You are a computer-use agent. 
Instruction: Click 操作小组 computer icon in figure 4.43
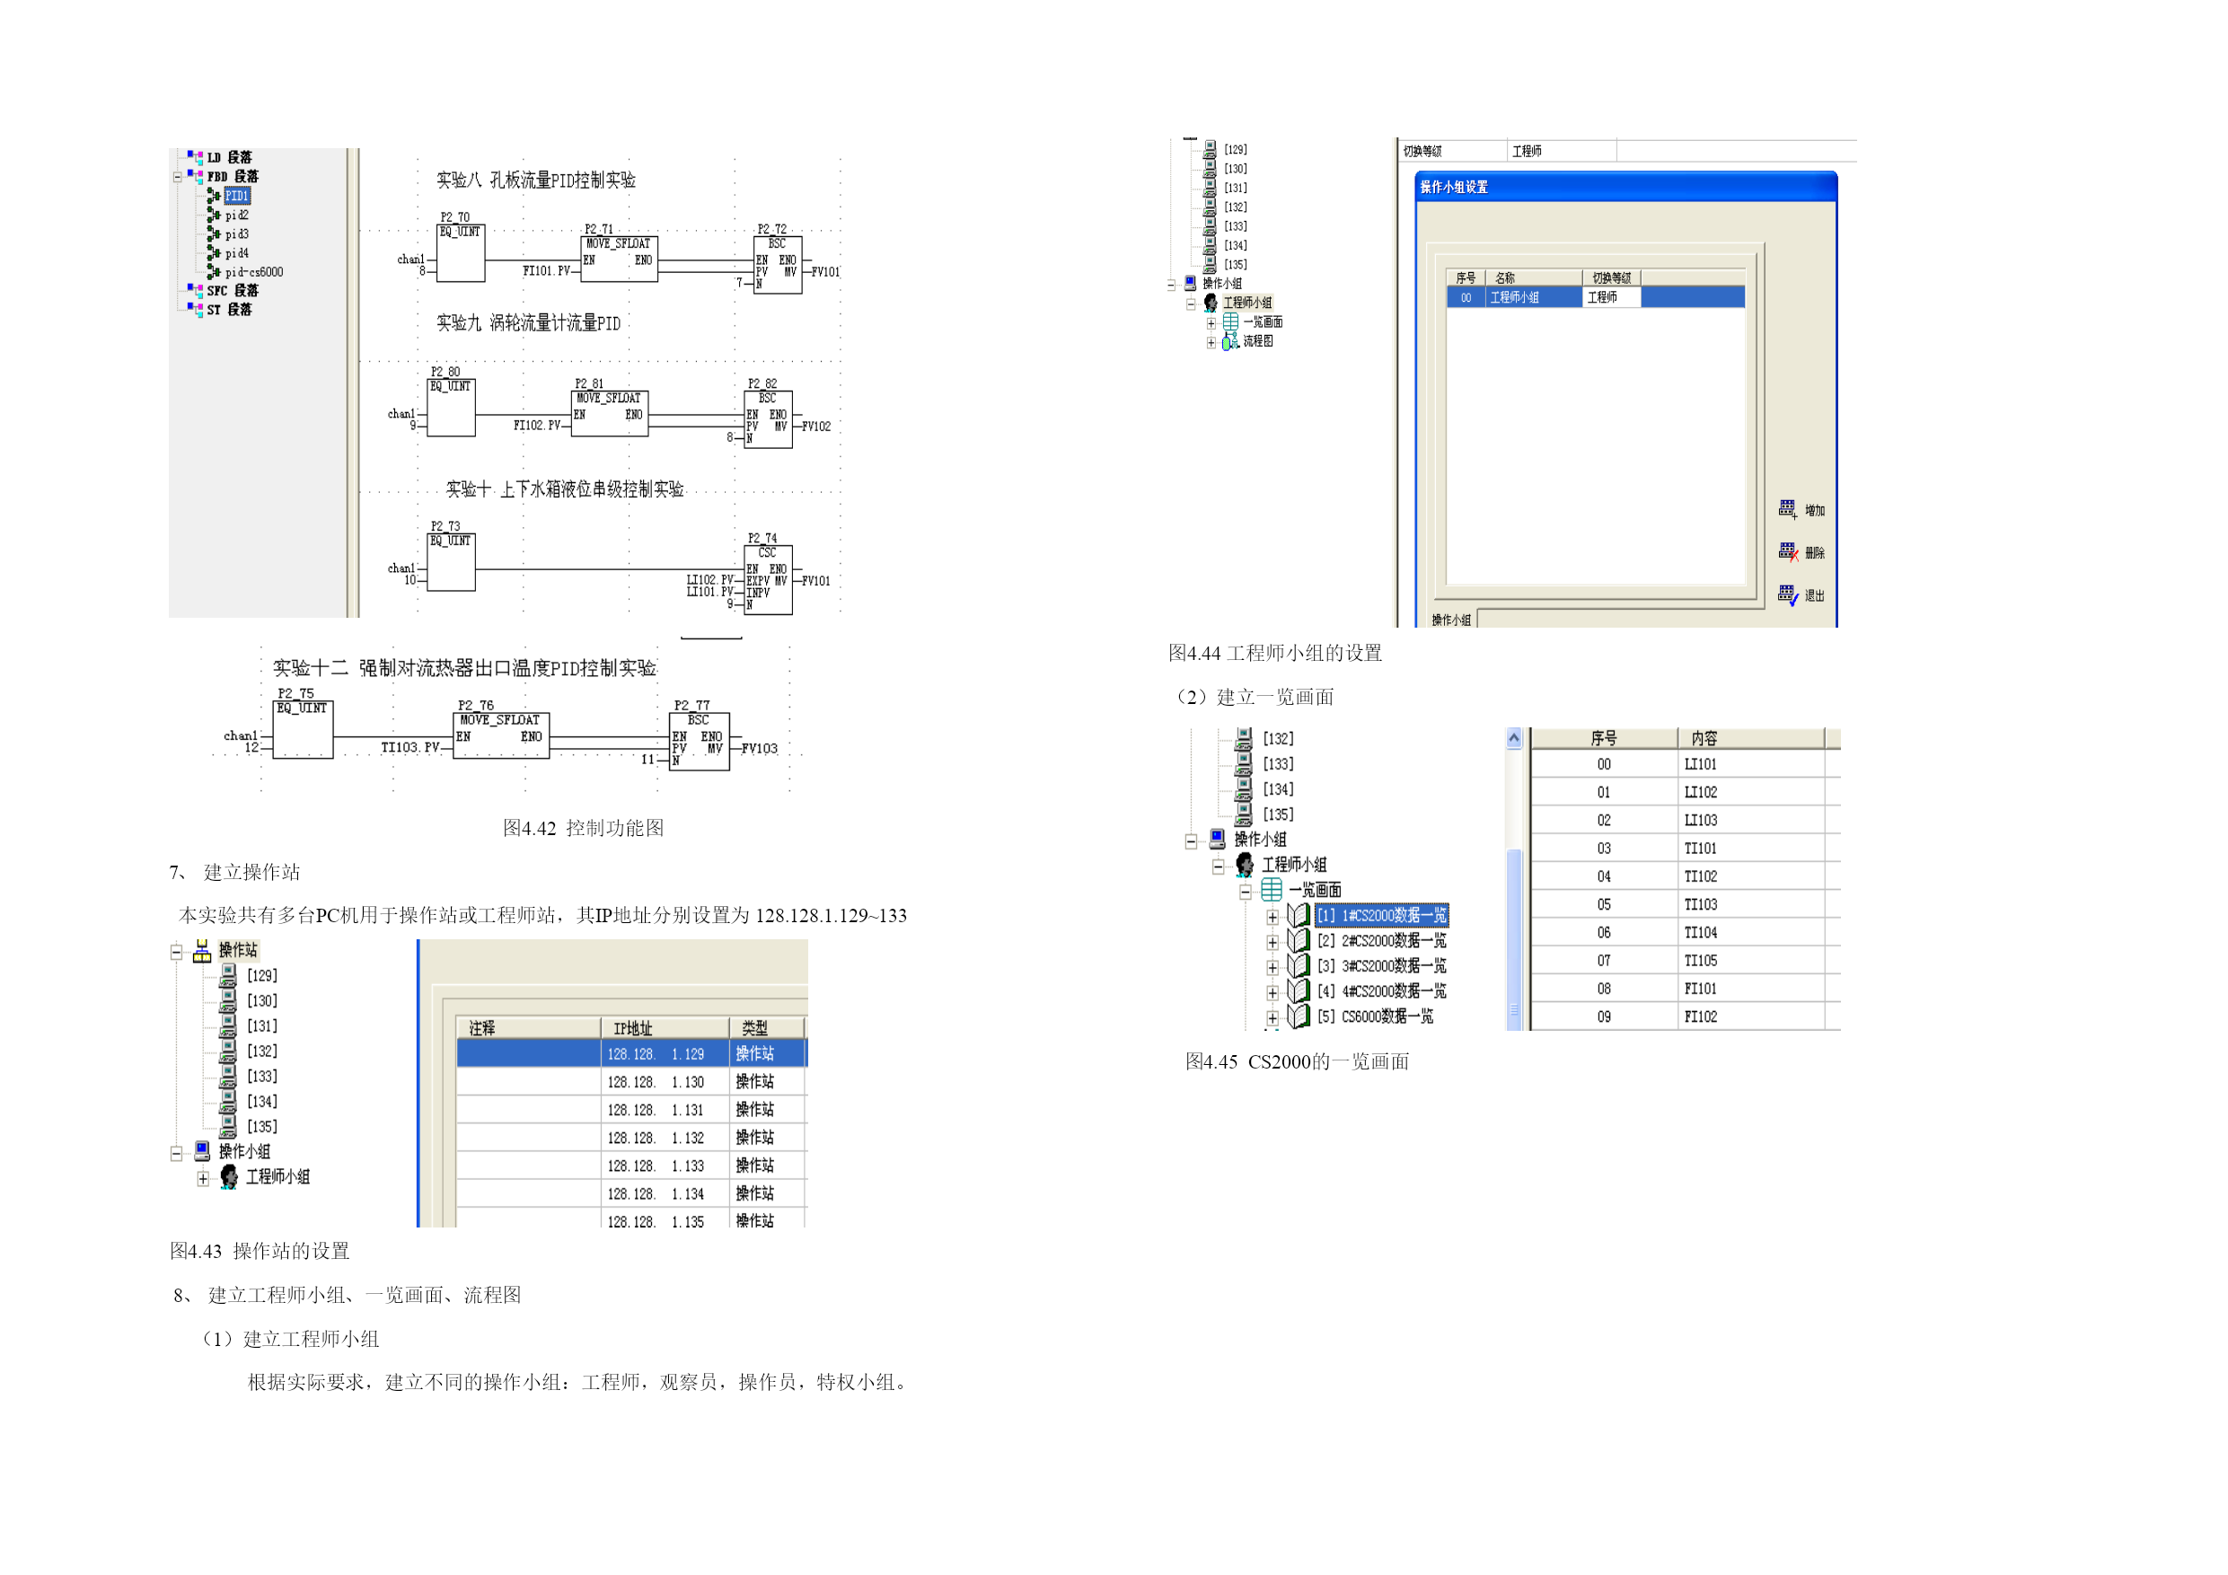pyautogui.click(x=202, y=1151)
